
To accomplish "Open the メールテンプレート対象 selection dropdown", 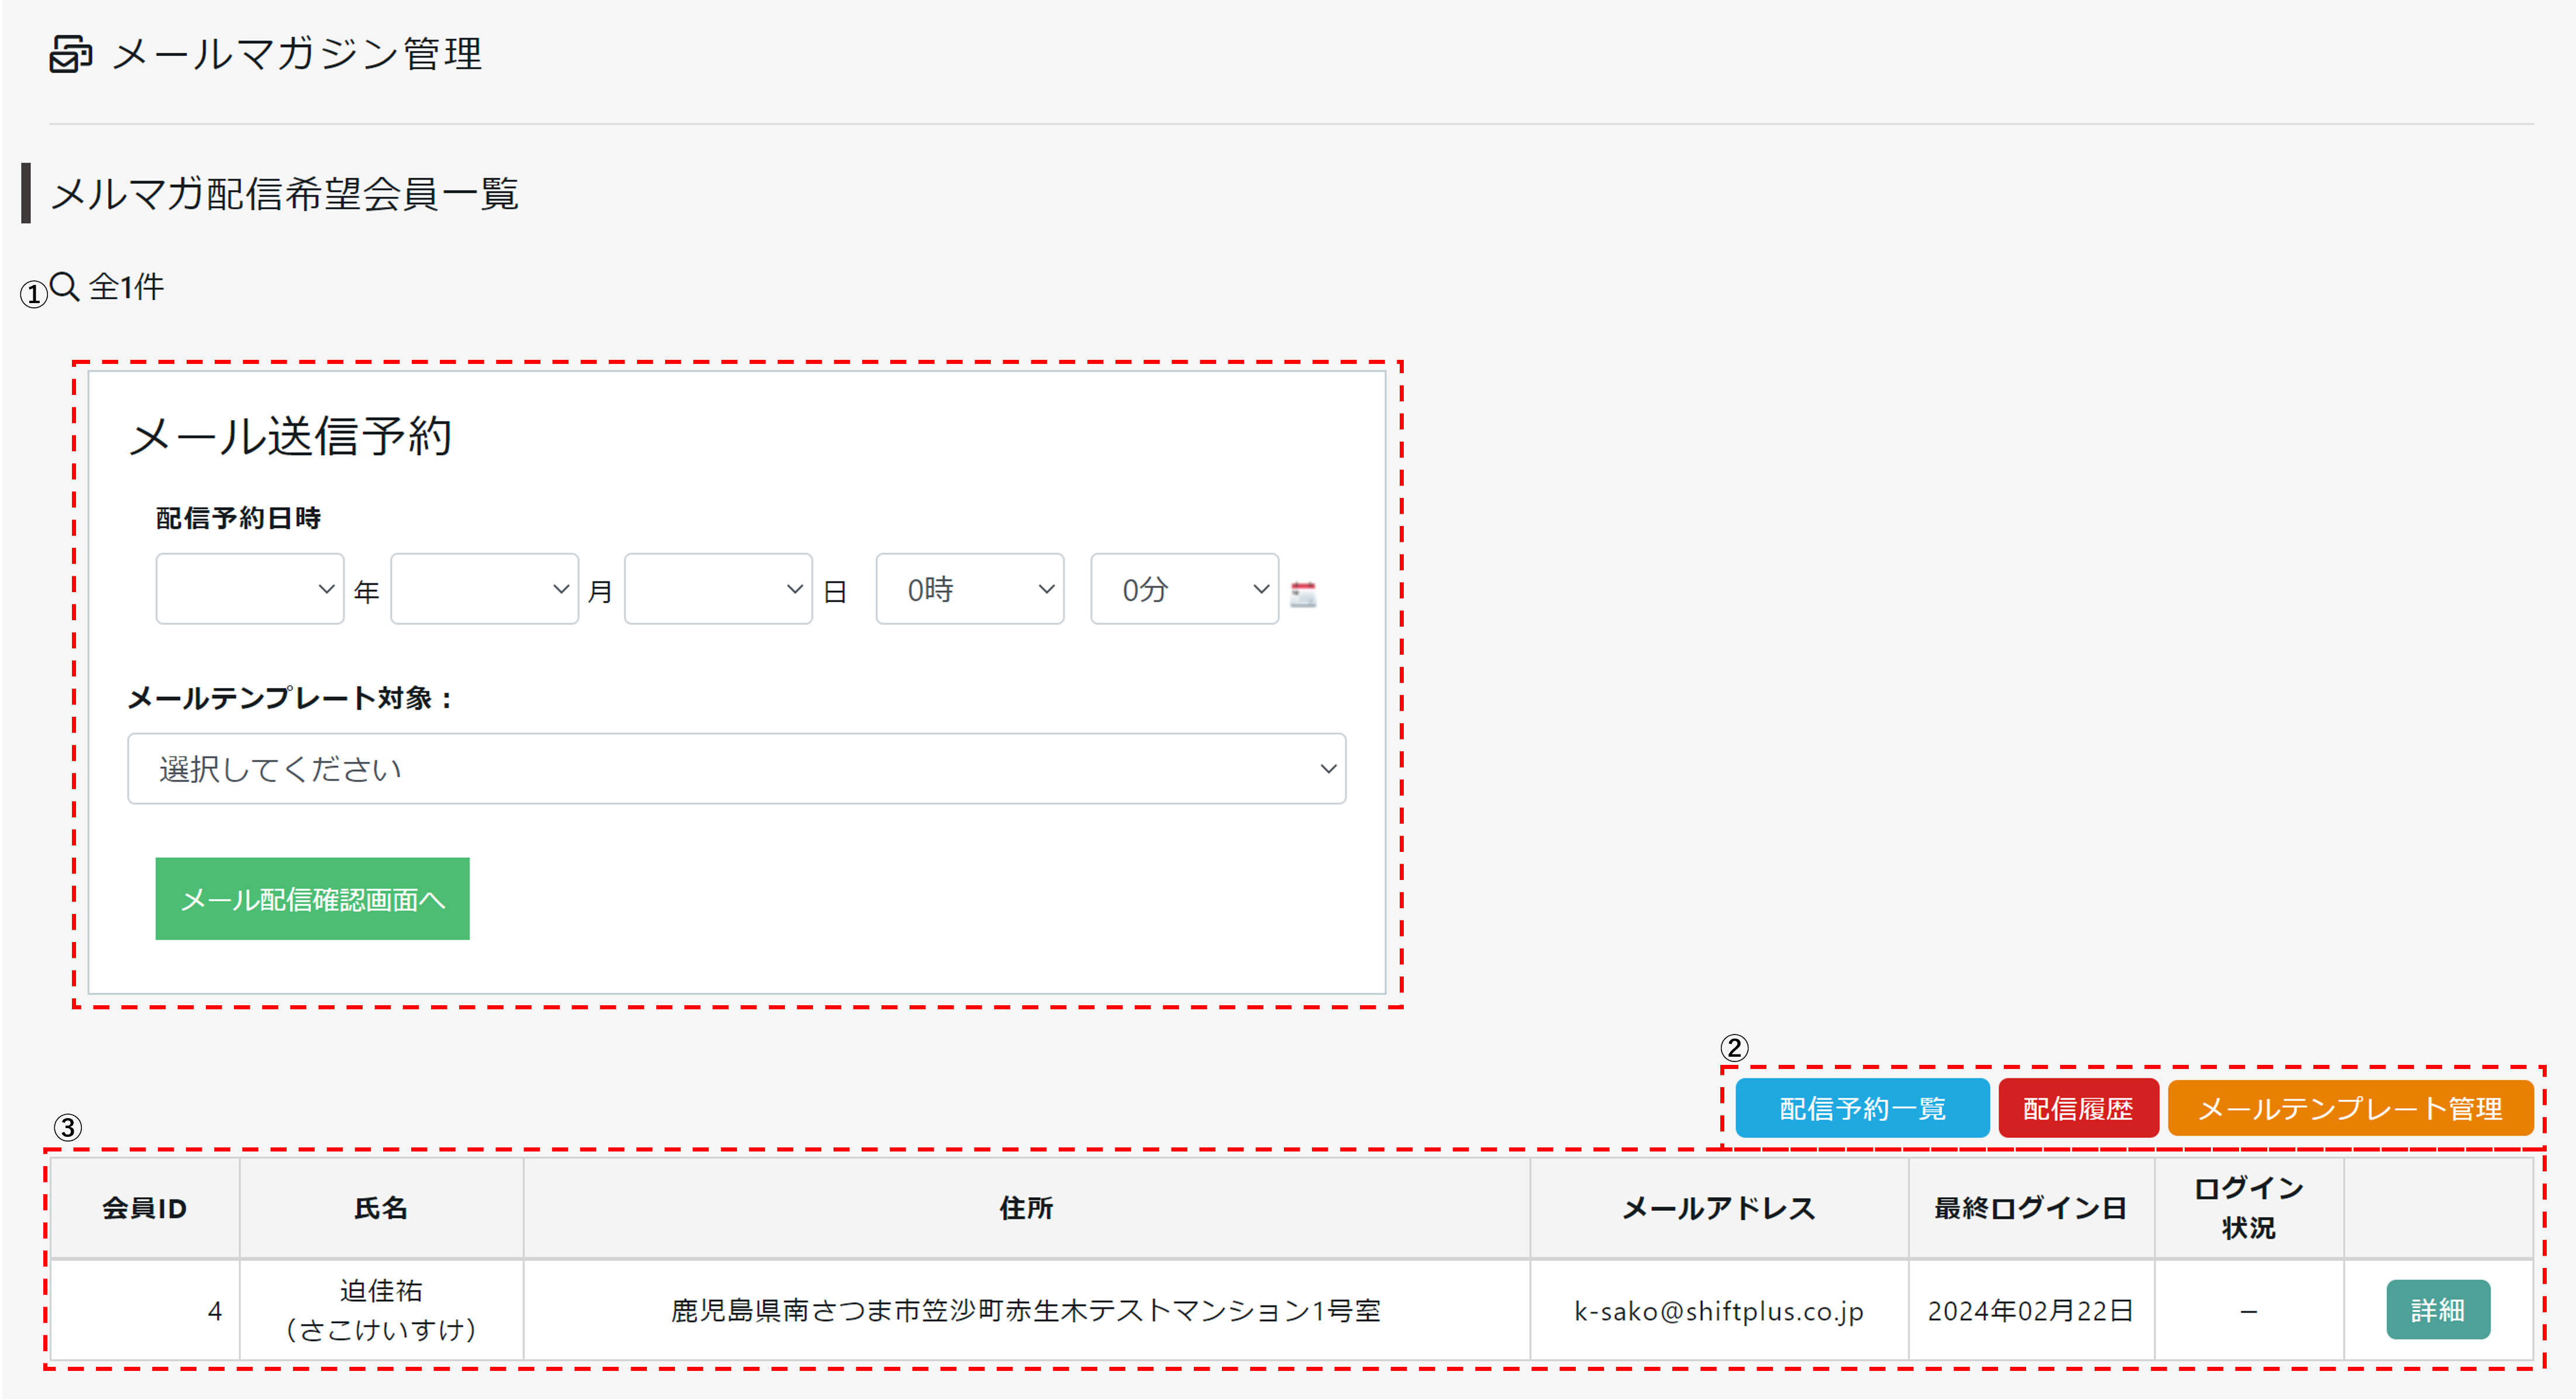I will (x=736, y=768).
